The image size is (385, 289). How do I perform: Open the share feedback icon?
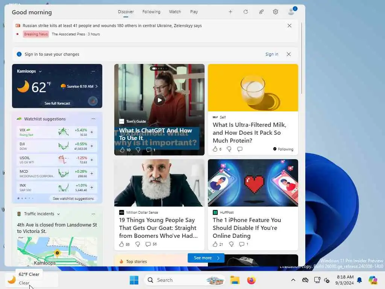(x=261, y=12)
